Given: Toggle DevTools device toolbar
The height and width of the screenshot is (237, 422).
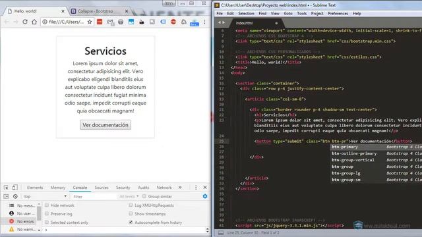Looking at the screenshot, I should [15, 187].
